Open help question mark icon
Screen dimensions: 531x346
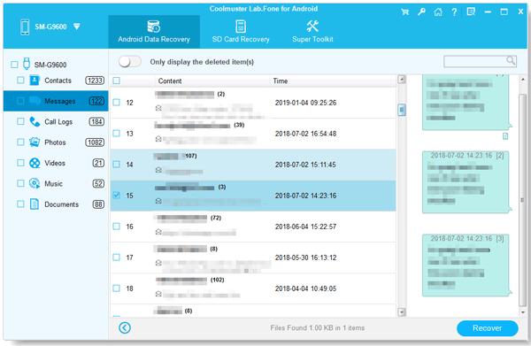pyautogui.click(x=454, y=12)
